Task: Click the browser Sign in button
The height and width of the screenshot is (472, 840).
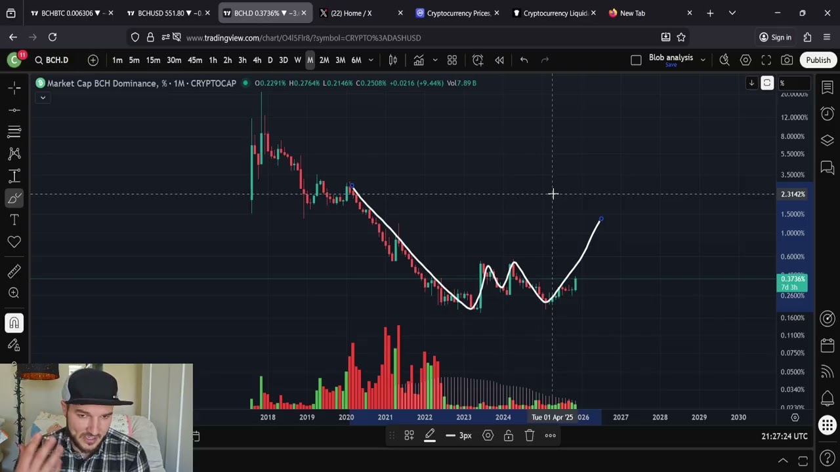Action: click(x=775, y=37)
